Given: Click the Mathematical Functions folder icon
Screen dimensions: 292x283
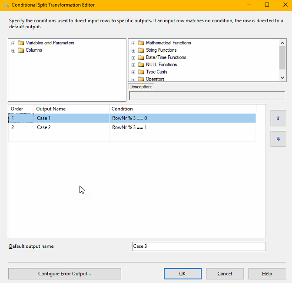Looking at the screenshot, I should pyautogui.click(x=141, y=43).
